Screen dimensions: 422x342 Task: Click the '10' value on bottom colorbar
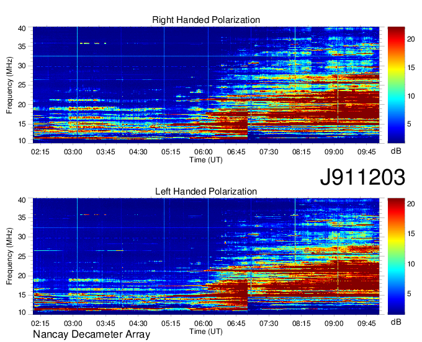pos(411,264)
